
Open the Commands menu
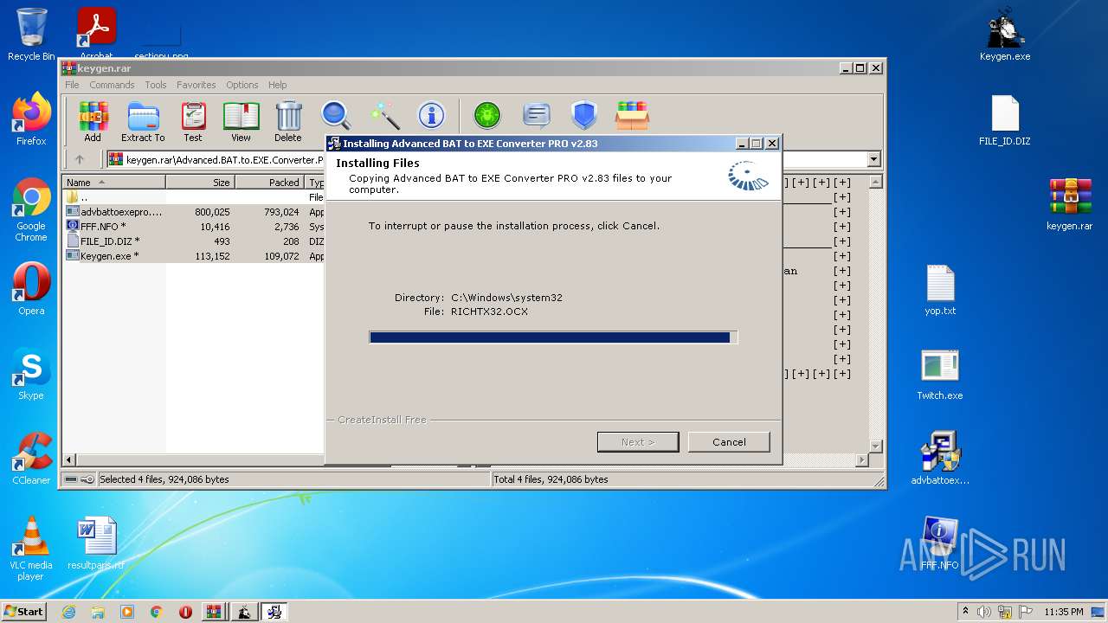[x=112, y=85]
